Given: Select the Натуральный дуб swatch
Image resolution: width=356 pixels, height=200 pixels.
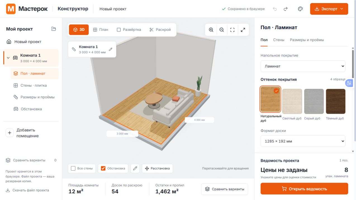Looking at the screenshot, I should pyautogui.click(x=270, y=99).
